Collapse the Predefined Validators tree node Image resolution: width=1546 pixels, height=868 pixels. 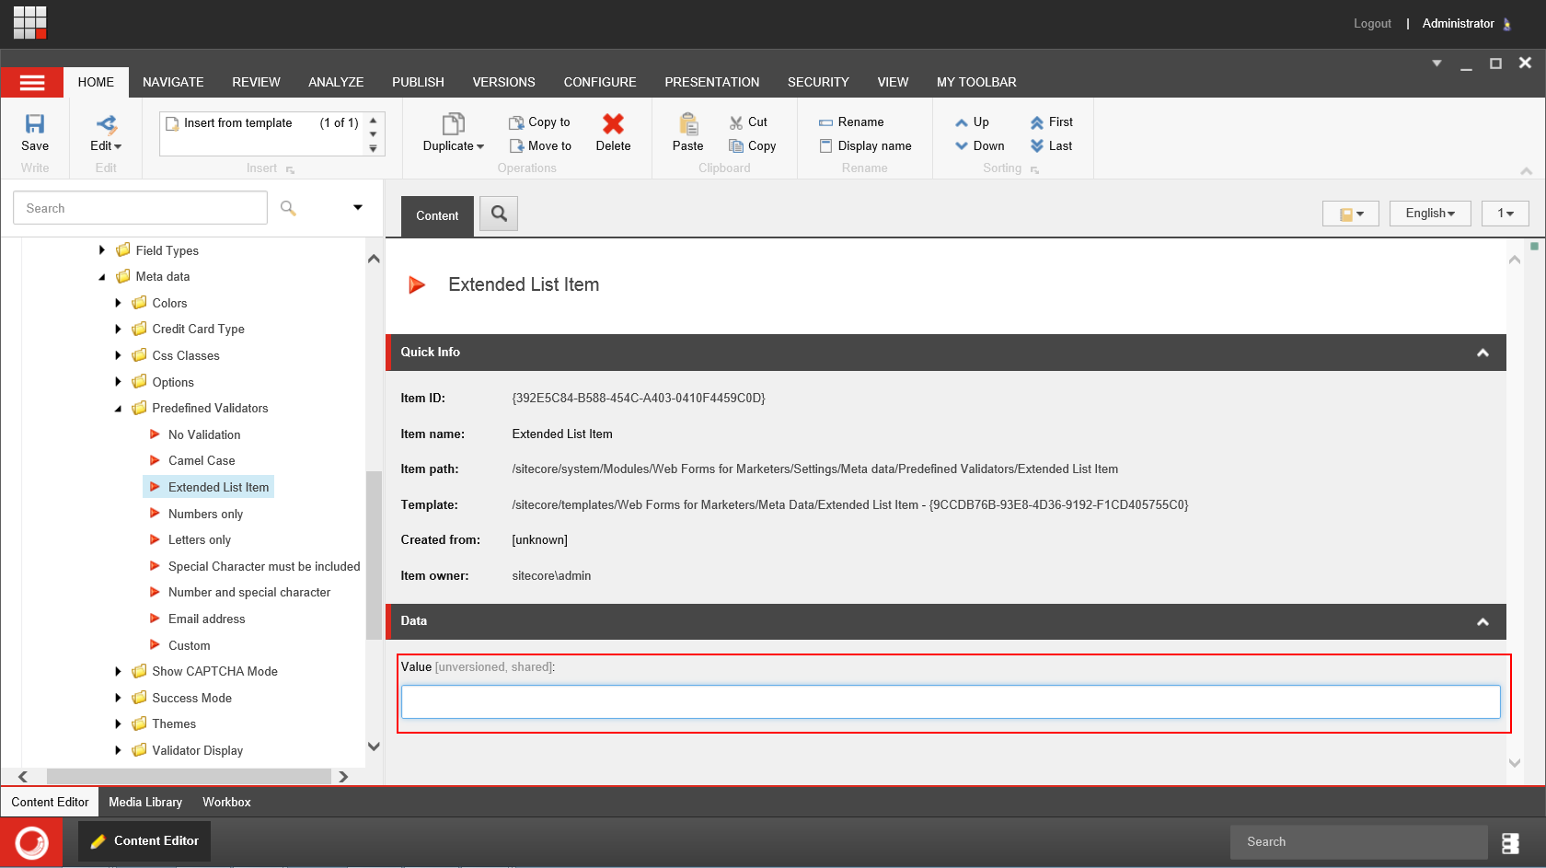[118, 409]
